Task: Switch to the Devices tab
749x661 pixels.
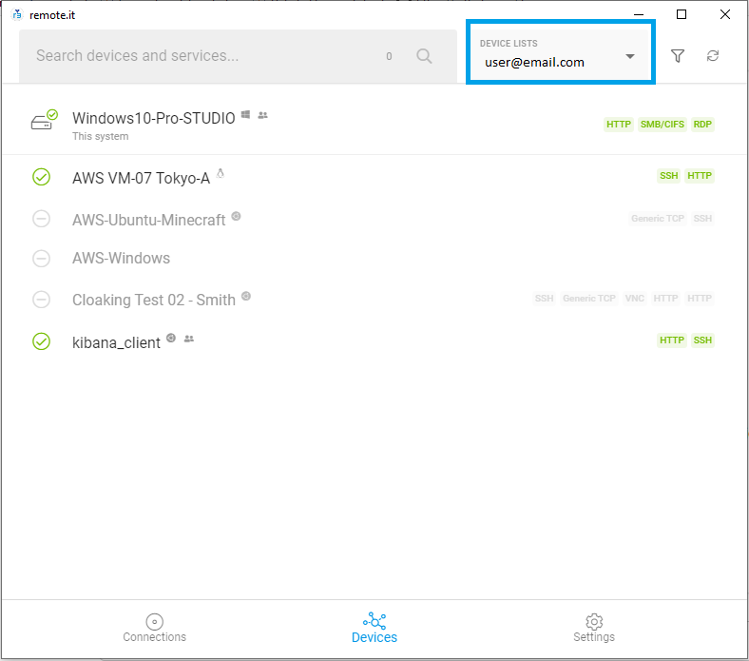Action: pos(374,629)
